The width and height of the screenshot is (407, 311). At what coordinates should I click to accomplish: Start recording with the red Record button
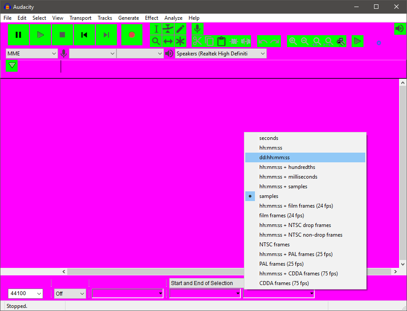(x=132, y=35)
